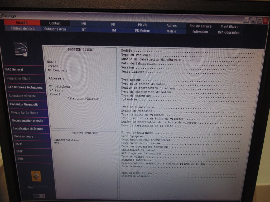Click the "Direction assistée" line
270x202 pixels.
tap(179, 176)
